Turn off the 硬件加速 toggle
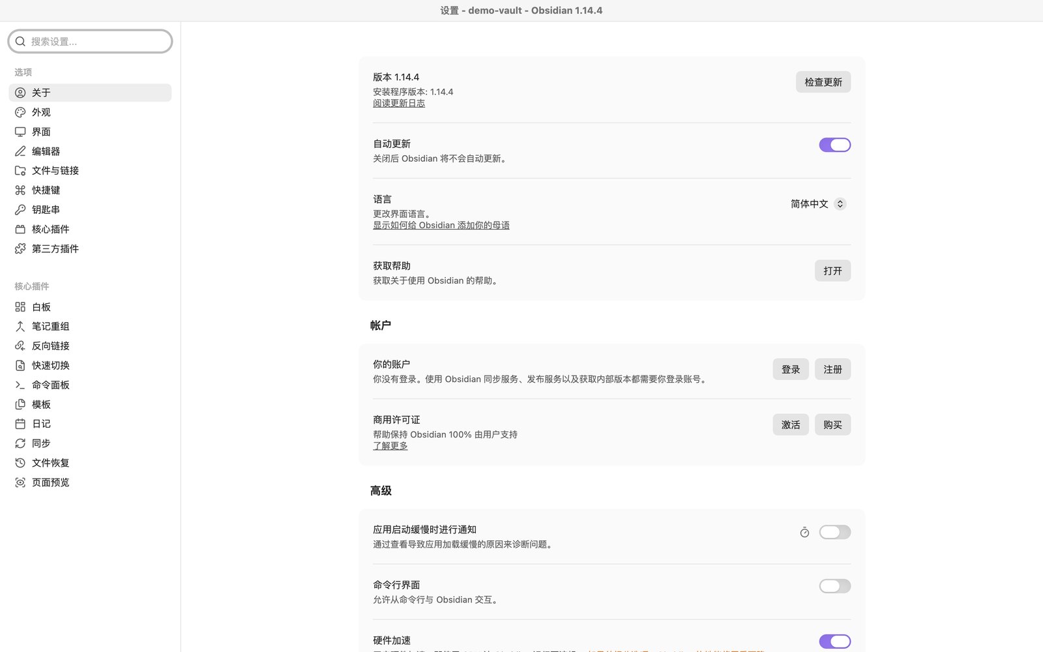Image resolution: width=1043 pixels, height=652 pixels. (x=835, y=642)
